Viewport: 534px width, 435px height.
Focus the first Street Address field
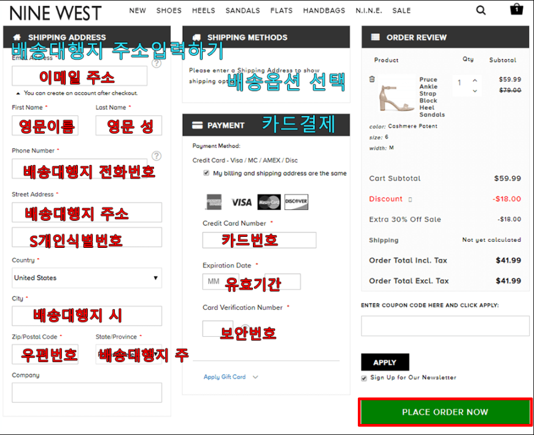87,212
